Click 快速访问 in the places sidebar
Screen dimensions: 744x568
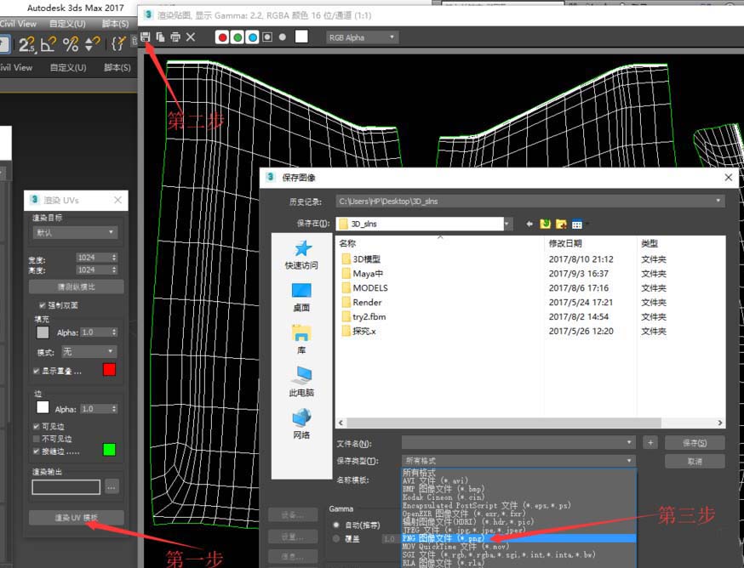(301, 254)
